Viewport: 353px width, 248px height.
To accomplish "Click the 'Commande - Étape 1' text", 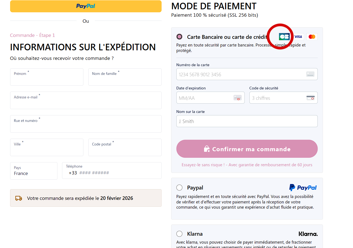I will coord(33,35).
